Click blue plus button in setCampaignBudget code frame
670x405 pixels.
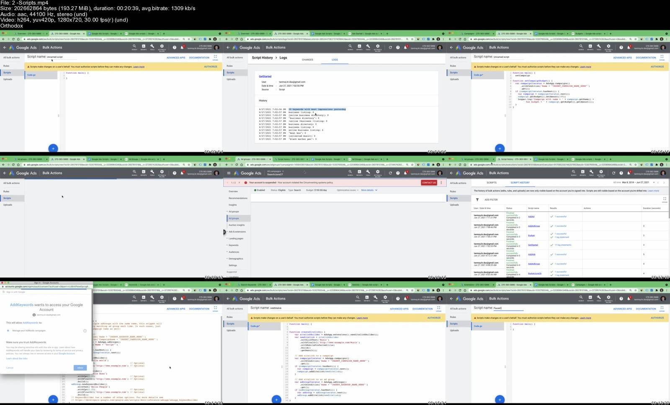[x=500, y=148]
